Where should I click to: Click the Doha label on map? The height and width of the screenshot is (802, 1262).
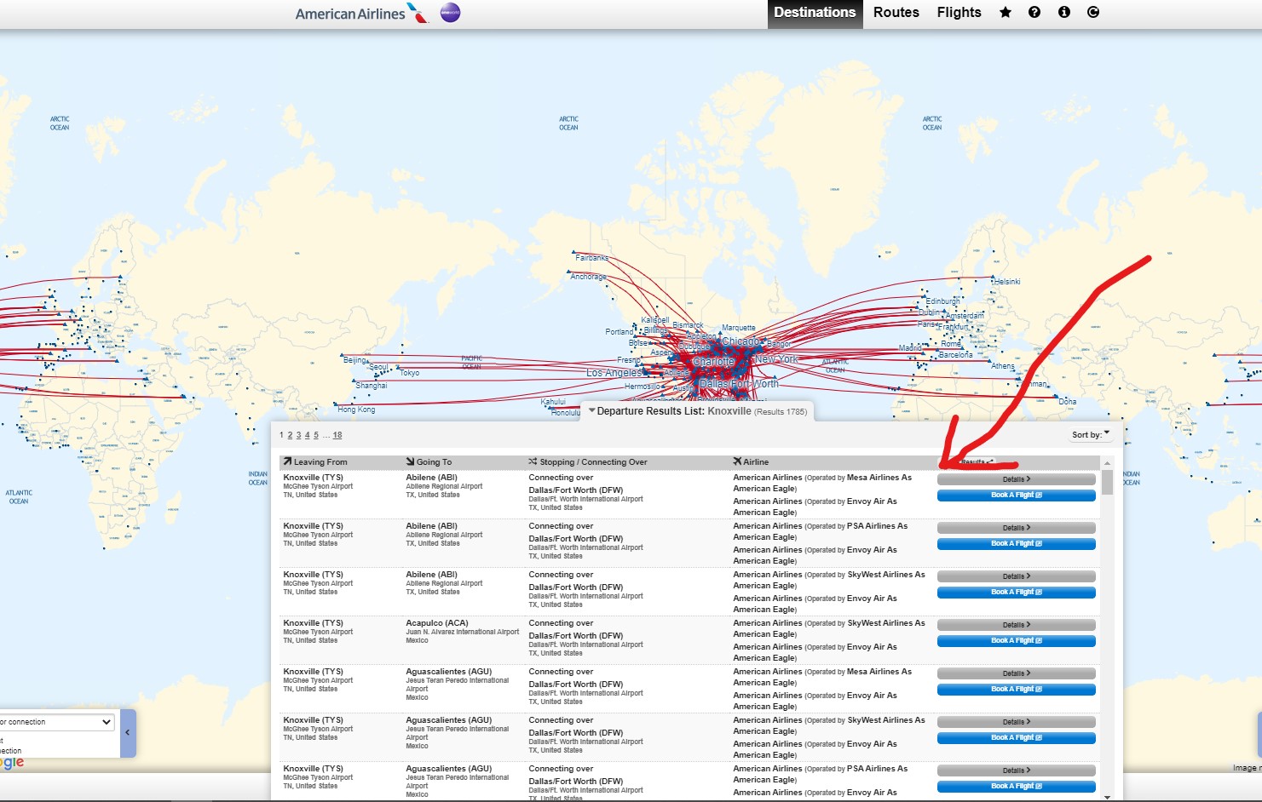1068,402
